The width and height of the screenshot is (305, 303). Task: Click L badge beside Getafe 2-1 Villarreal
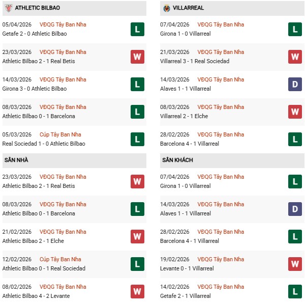295,291
